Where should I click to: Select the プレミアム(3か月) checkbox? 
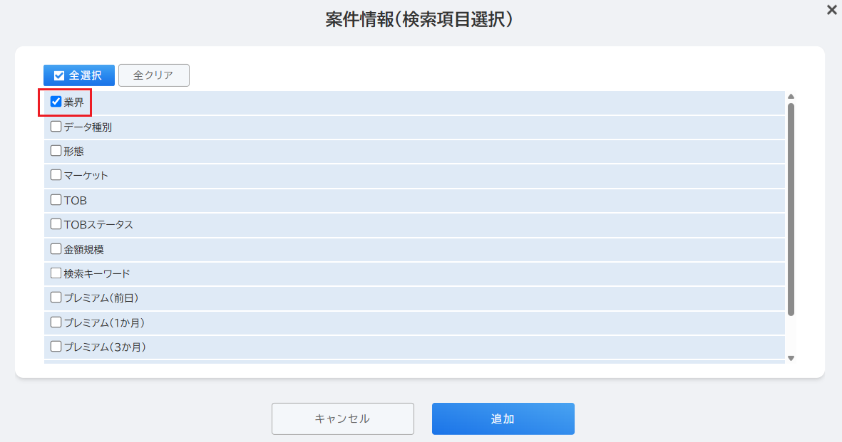56,347
